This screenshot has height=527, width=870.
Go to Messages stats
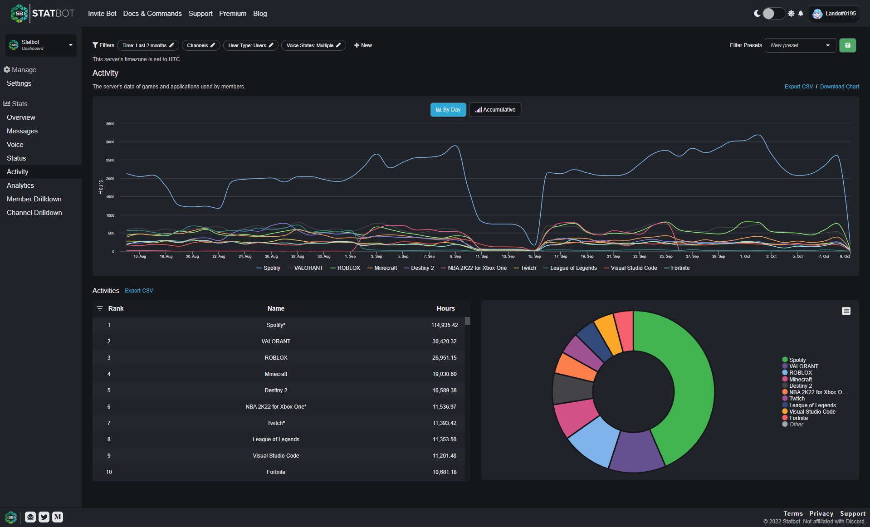[x=22, y=131]
